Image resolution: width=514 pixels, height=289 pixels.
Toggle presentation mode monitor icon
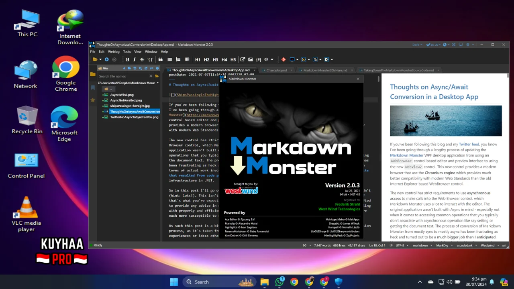(x=461, y=45)
